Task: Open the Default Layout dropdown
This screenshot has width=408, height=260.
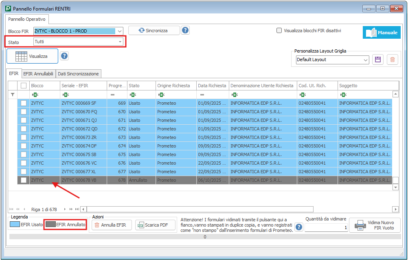Action: point(365,60)
